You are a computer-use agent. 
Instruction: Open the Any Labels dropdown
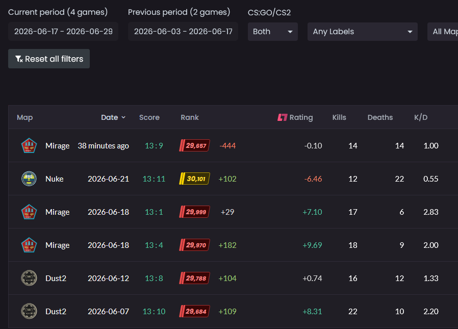coord(363,32)
